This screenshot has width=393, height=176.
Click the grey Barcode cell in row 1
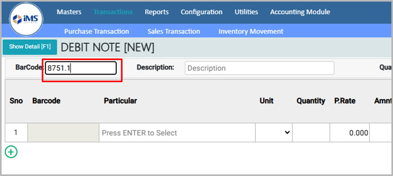63,133
